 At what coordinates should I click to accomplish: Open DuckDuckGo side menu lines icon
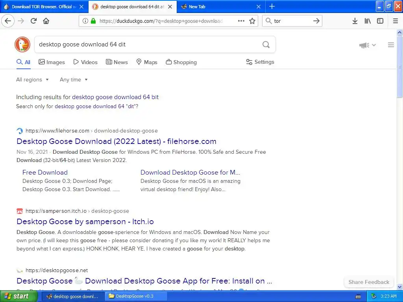[391, 45]
